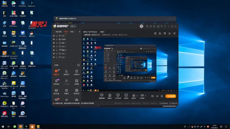Click the live preview canvas
This screenshot has width=230, height=129.
(130, 64)
